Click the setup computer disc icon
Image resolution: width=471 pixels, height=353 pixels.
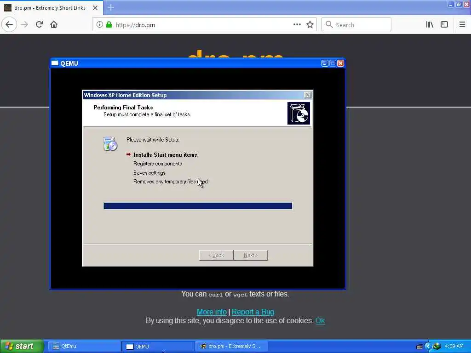click(110, 144)
